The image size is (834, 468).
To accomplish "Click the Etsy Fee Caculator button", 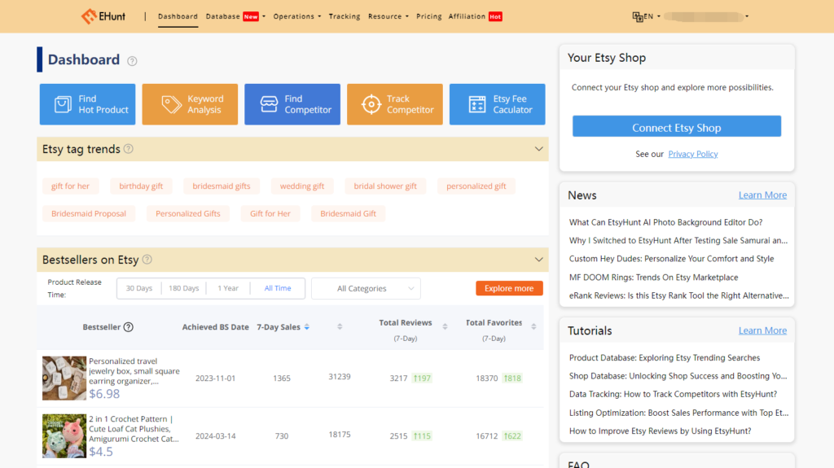I will (497, 104).
